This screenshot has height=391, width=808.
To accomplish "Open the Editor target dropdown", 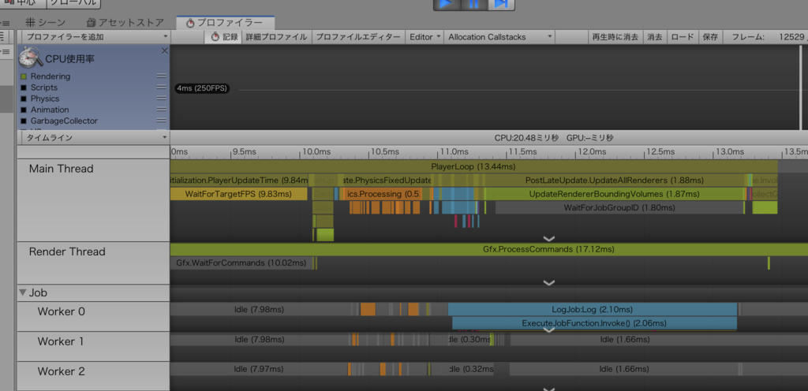I will (x=425, y=37).
